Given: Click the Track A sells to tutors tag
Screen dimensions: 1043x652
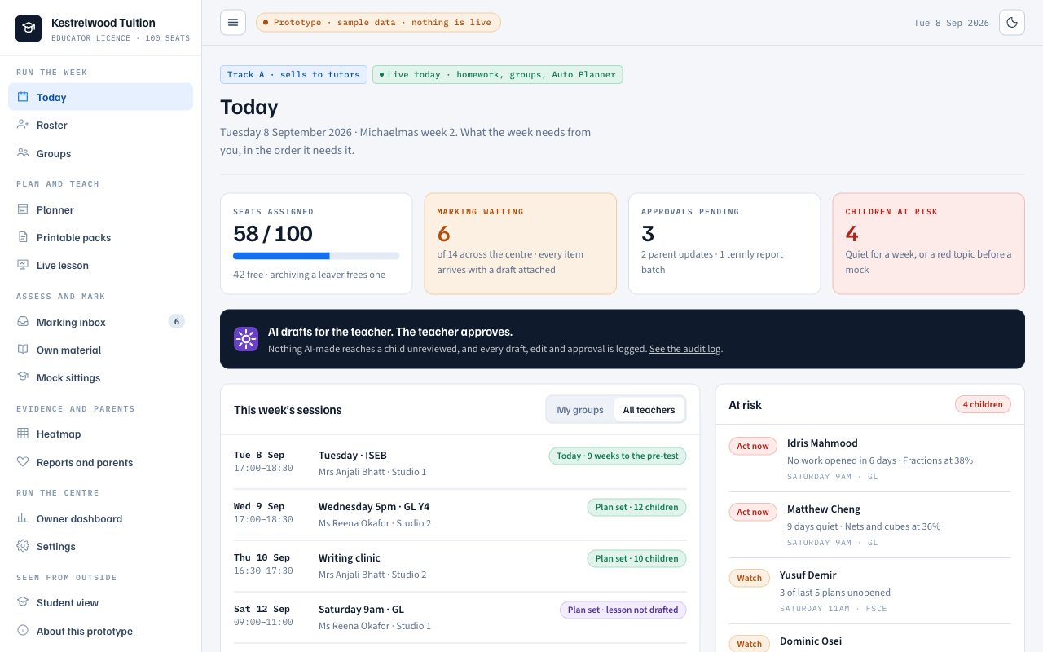Looking at the screenshot, I should tap(293, 74).
